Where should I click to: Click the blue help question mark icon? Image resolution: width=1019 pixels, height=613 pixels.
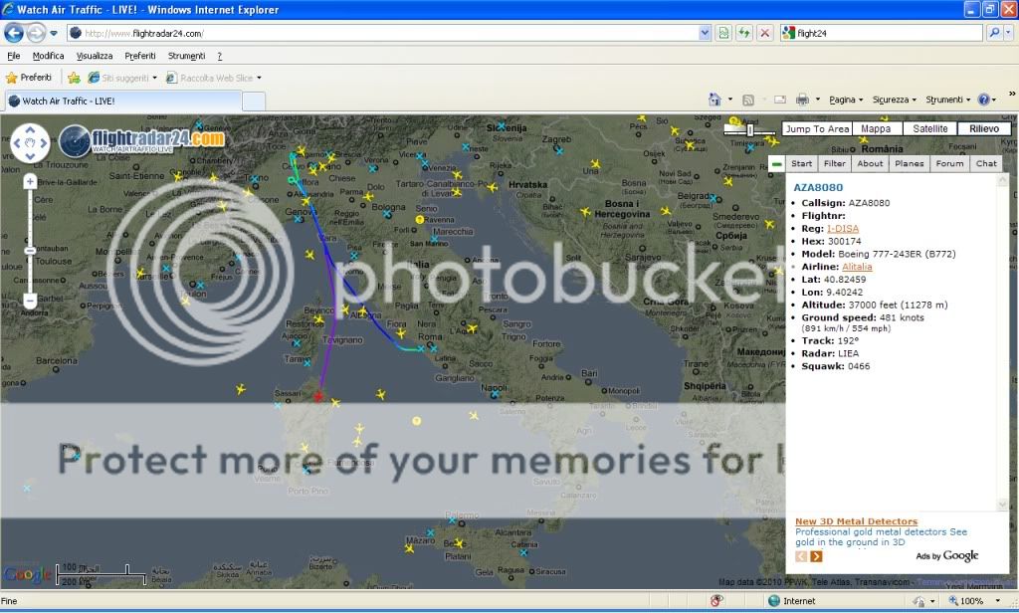984,100
